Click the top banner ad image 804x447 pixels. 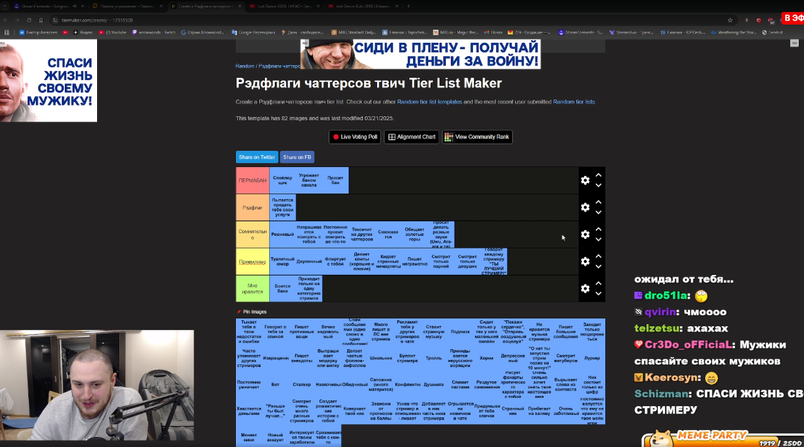[x=421, y=54]
